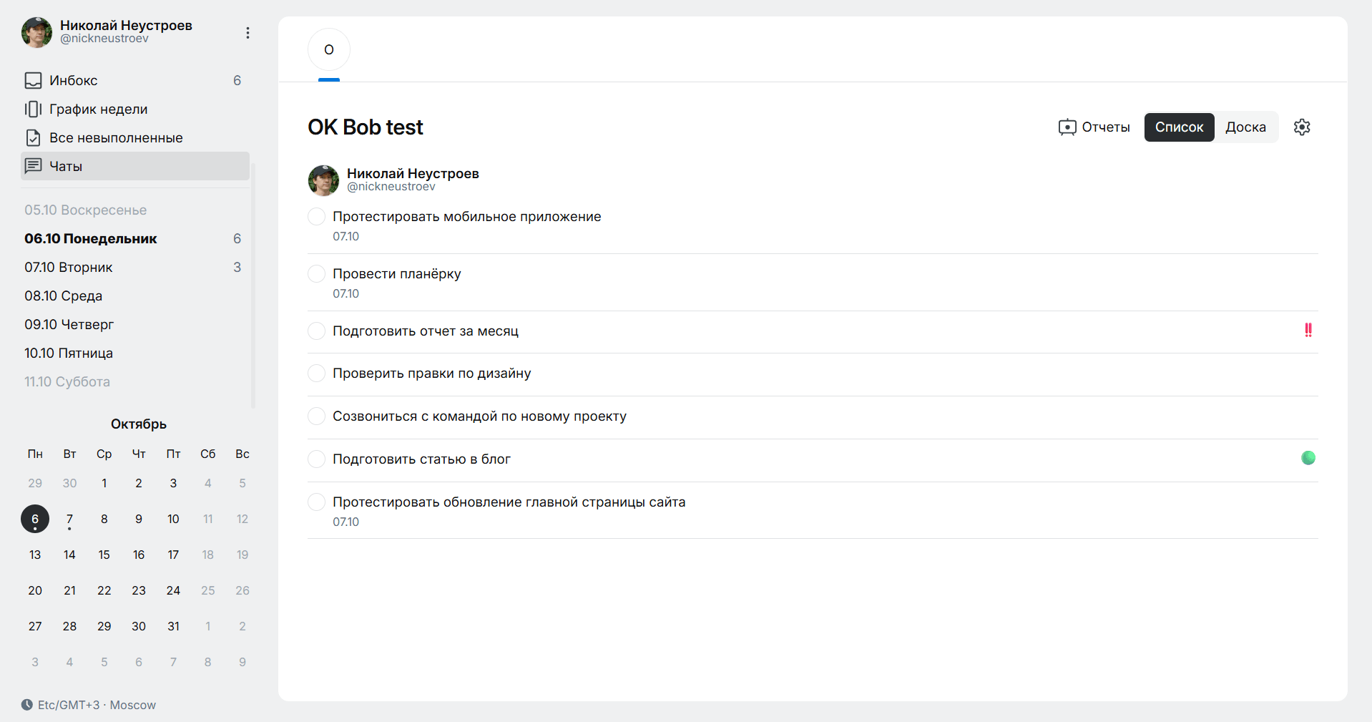The image size is (1372, 722).
Task: Check off 'Подготовить отчет за месяц' task
Action: click(x=316, y=331)
